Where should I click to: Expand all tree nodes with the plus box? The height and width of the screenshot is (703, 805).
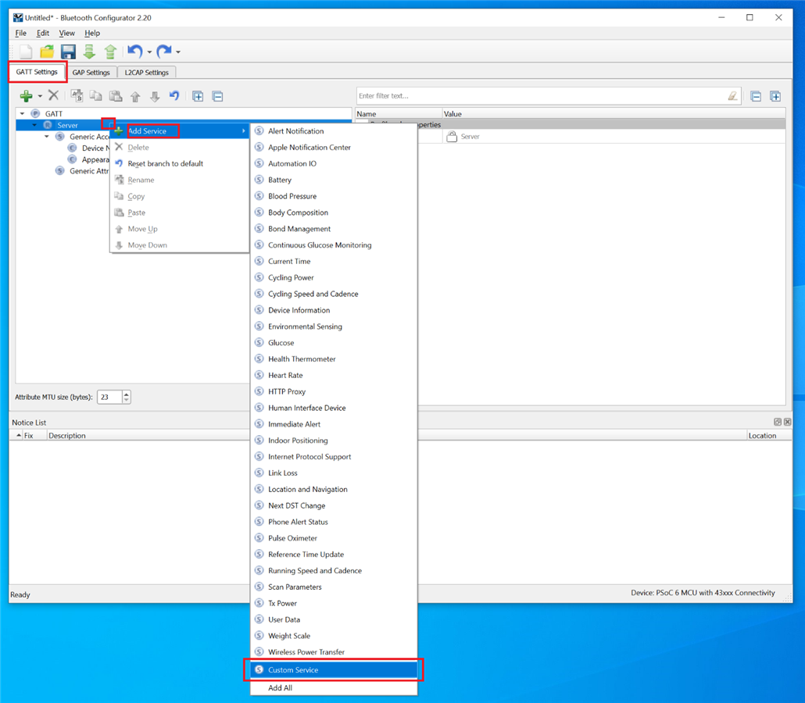(x=198, y=96)
